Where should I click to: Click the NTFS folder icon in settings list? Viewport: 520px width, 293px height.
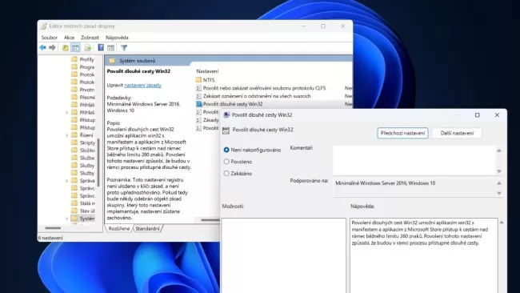tap(198, 80)
